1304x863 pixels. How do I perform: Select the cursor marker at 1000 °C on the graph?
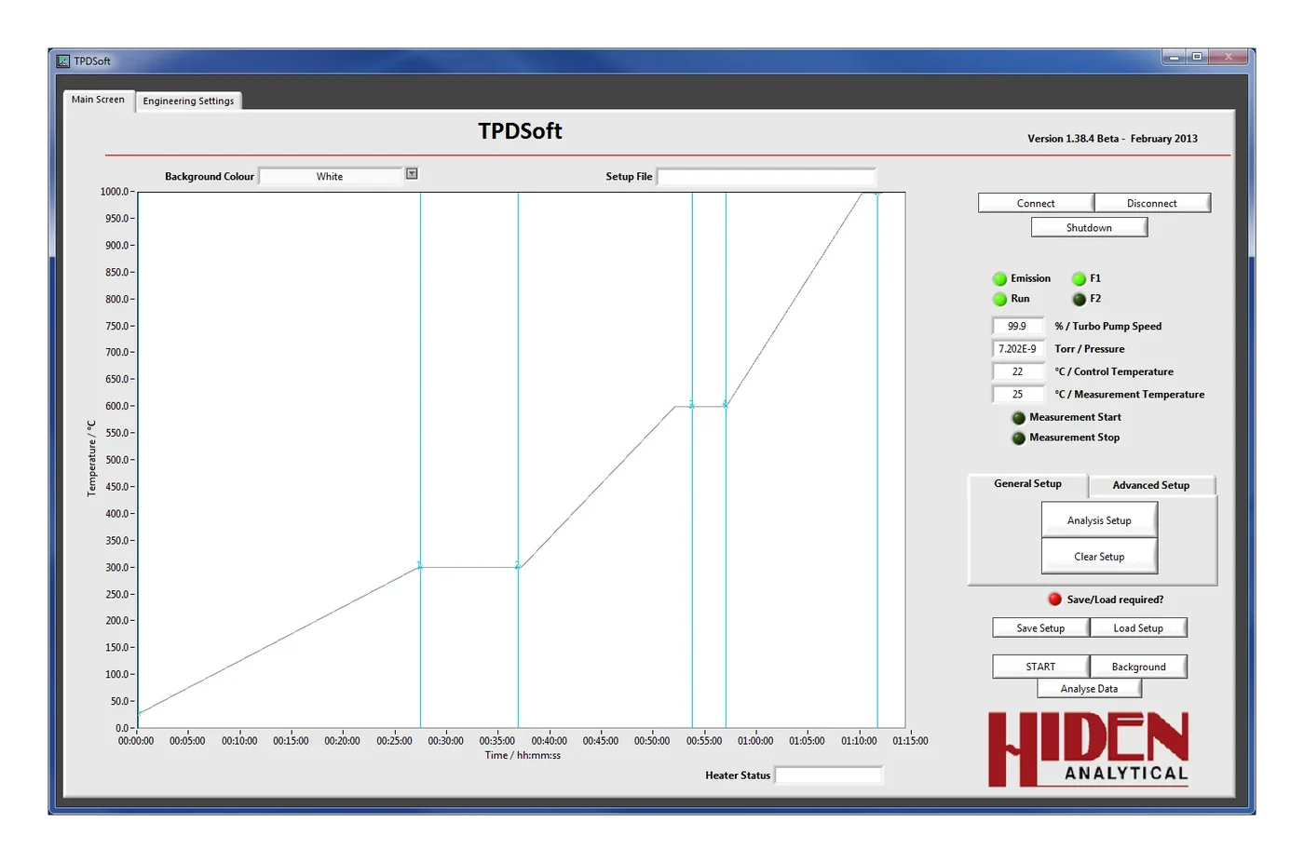[876, 194]
